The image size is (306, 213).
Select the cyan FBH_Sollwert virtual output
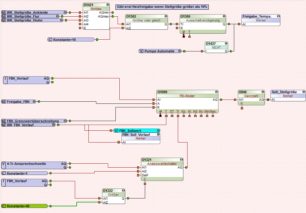pyautogui.click(x=137, y=131)
